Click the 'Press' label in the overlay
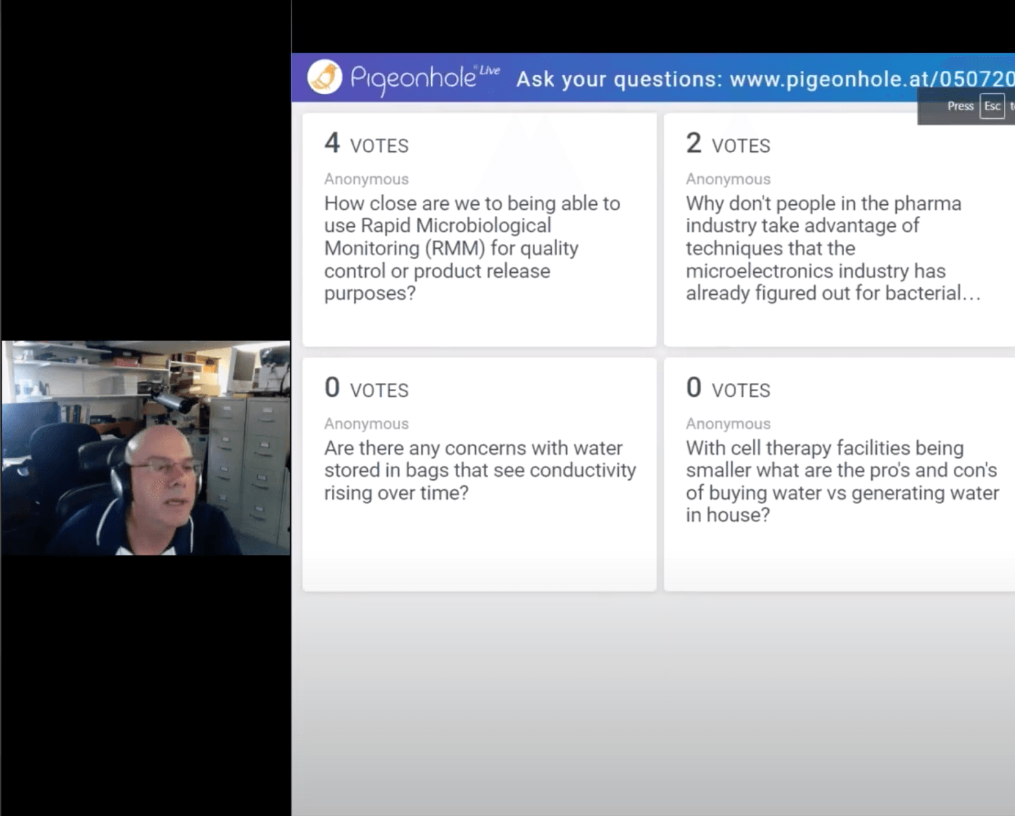1015x816 pixels. (x=960, y=106)
